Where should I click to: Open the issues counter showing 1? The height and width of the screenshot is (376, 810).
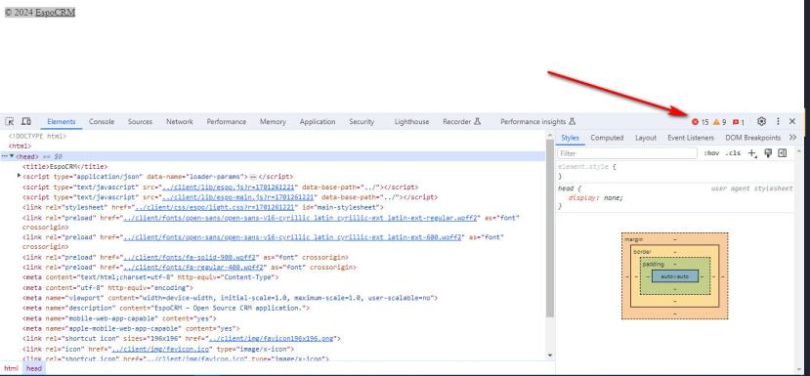(x=739, y=122)
